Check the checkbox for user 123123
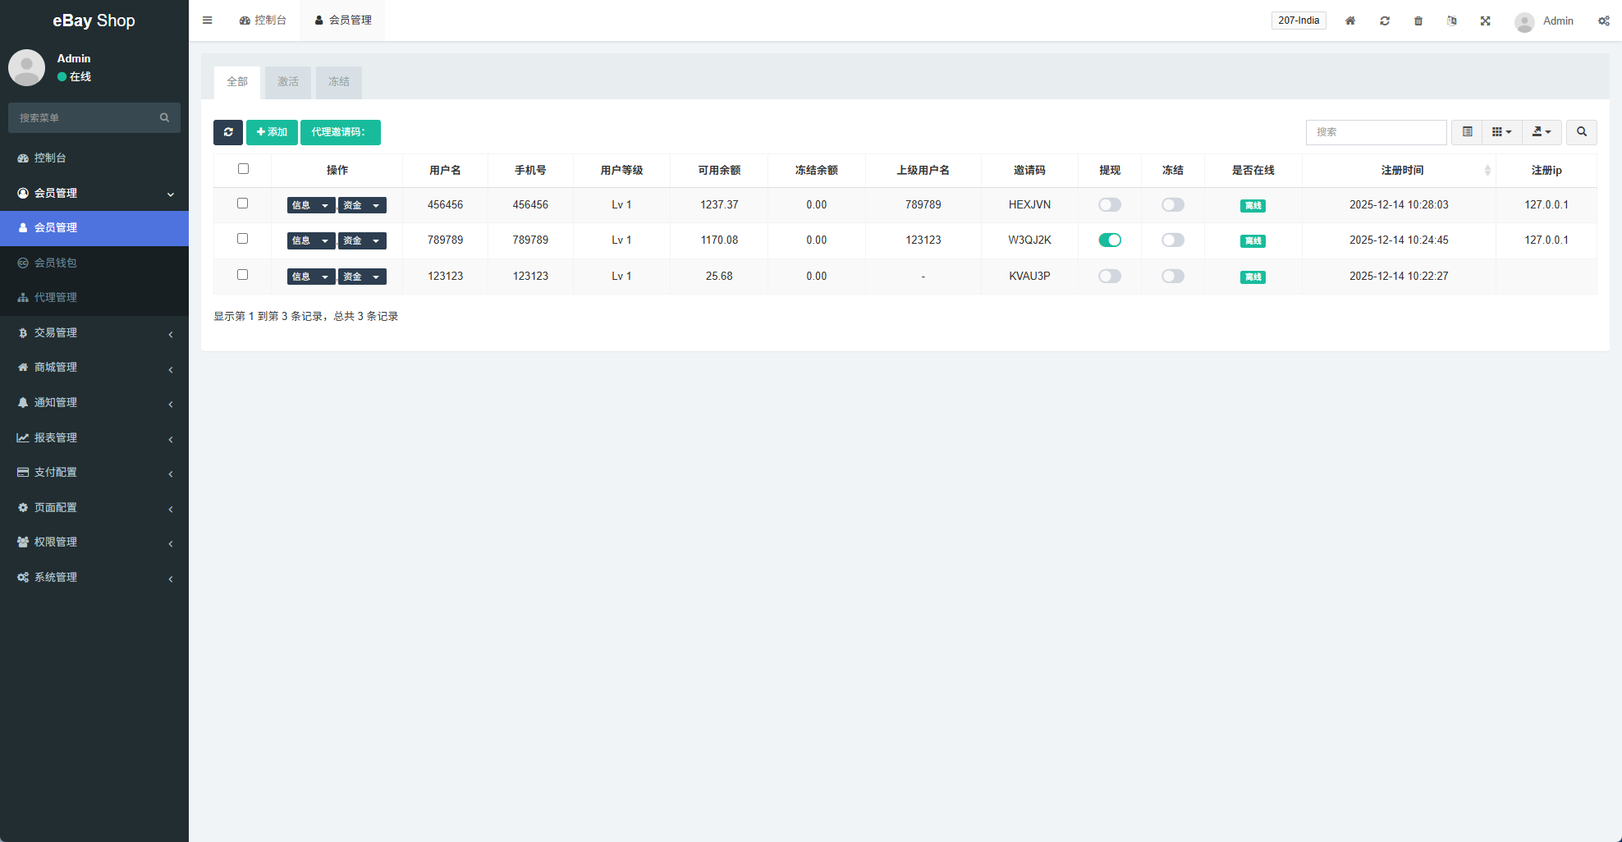The height and width of the screenshot is (842, 1622). click(x=242, y=275)
